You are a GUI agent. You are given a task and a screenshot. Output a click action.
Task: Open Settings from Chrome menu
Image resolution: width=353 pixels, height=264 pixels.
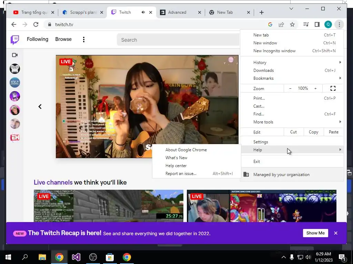(x=292, y=142)
